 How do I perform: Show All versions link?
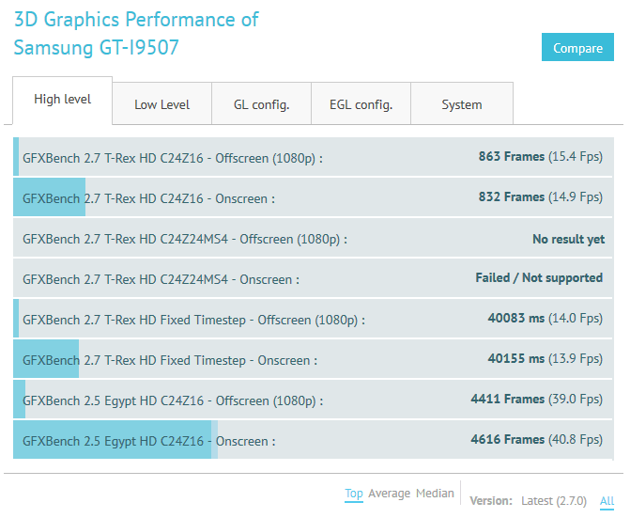[x=607, y=501]
